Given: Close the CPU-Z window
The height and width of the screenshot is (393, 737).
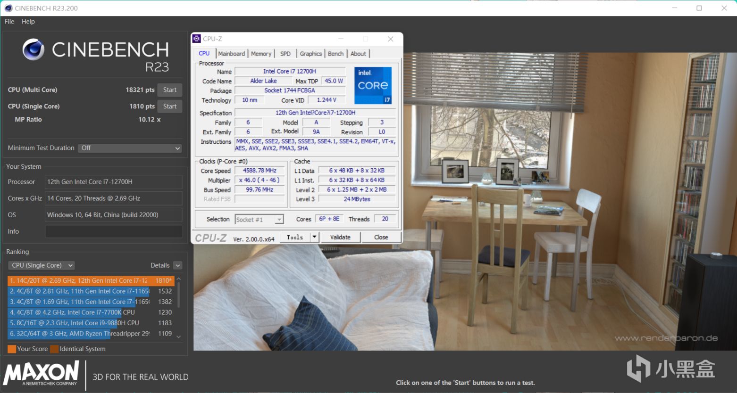Looking at the screenshot, I should [390, 39].
